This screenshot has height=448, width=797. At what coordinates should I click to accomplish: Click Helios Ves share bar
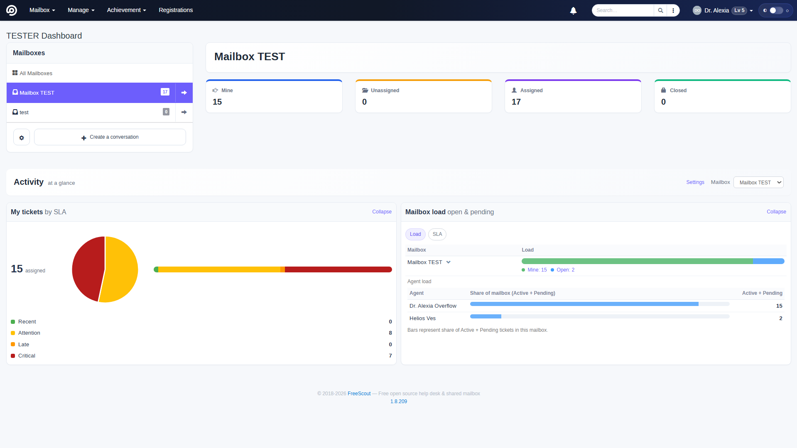[x=600, y=316]
